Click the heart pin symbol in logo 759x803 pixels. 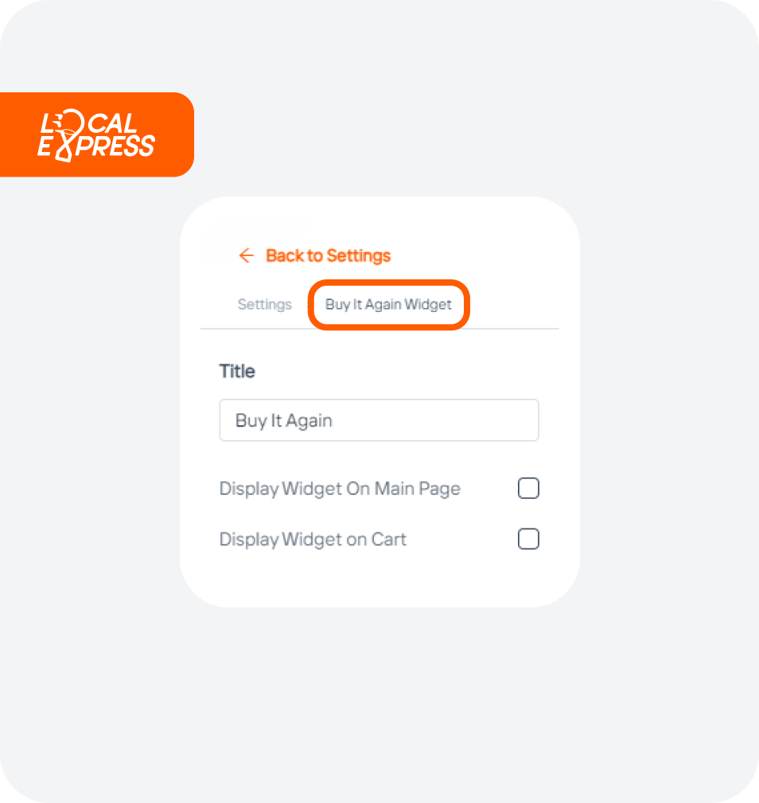(x=68, y=135)
